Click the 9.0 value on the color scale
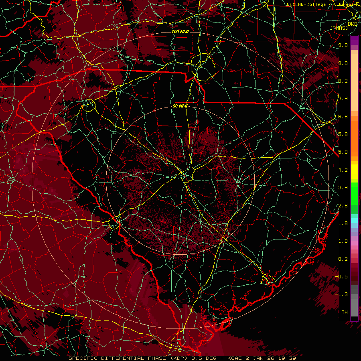This screenshot has width=361, height=361. (x=343, y=63)
